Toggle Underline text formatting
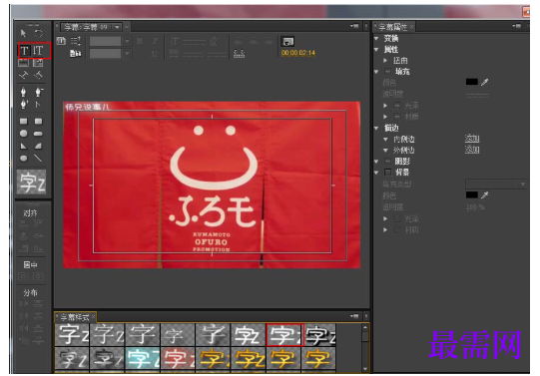 click(x=155, y=53)
